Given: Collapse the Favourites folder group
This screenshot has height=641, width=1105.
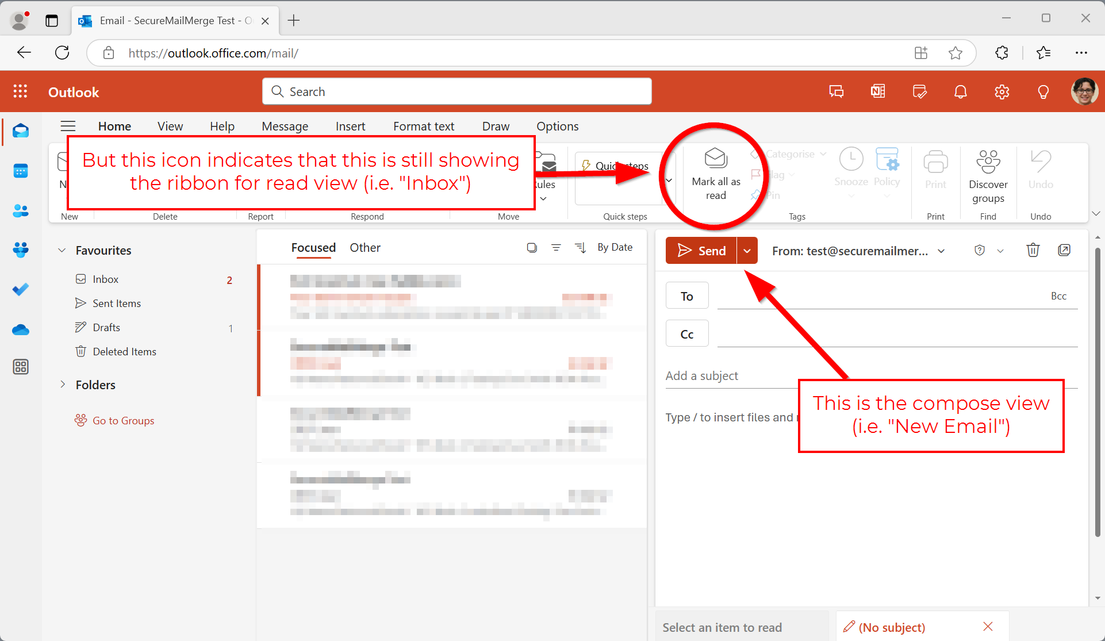Looking at the screenshot, I should 62,251.
